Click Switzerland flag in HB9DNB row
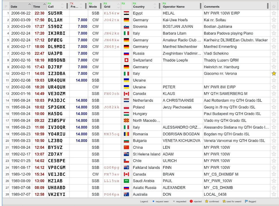Screen dimensions: 279x206 (x=126, y=60)
